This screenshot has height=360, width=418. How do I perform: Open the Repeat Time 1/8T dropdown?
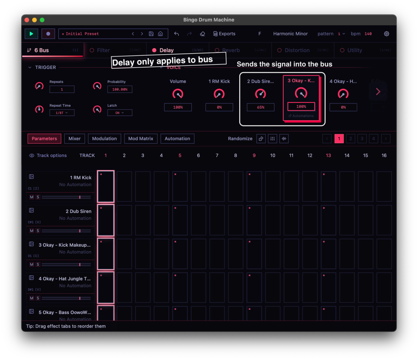(x=62, y=113)
